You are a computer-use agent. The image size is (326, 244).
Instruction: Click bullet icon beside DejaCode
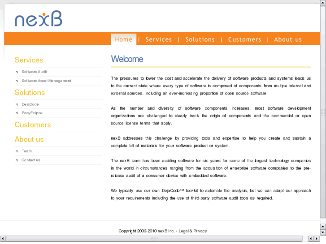click(x=17, y=104)
